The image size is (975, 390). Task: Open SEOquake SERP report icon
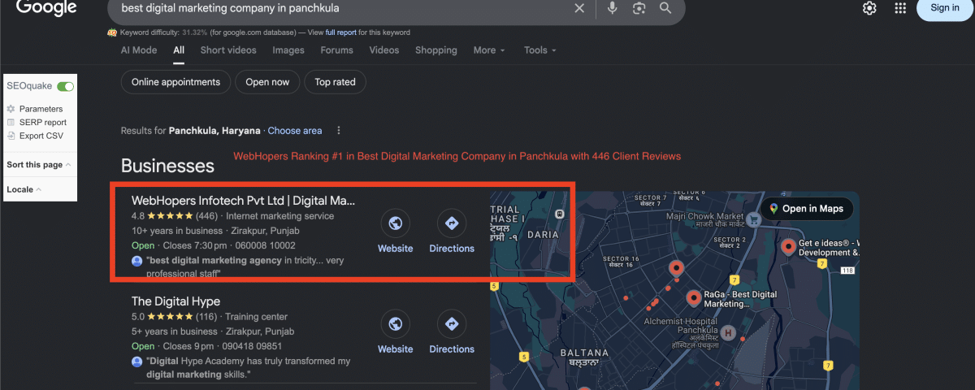11,123
